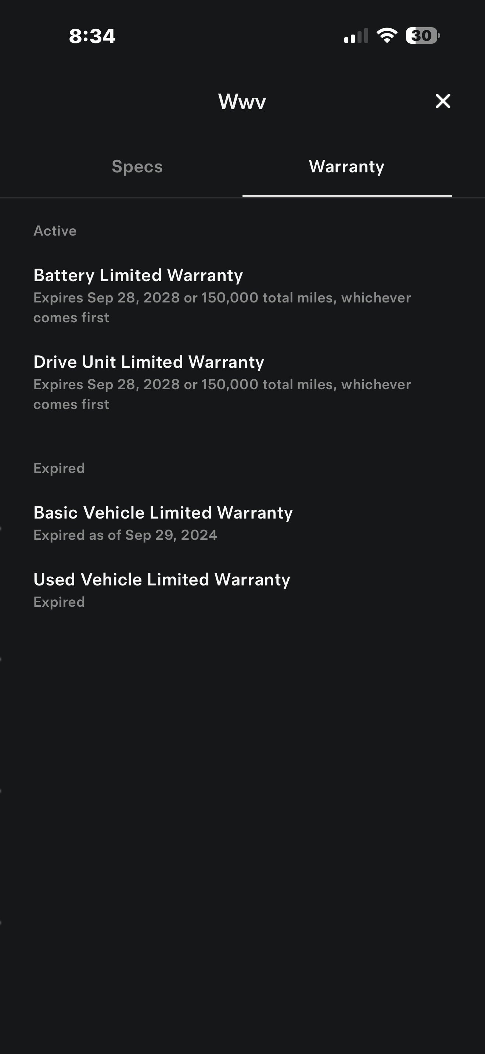Image resolution: width=485 pixels, height=1054 pixels.
Task: Tap the Active section header
Action: (55, 231)
